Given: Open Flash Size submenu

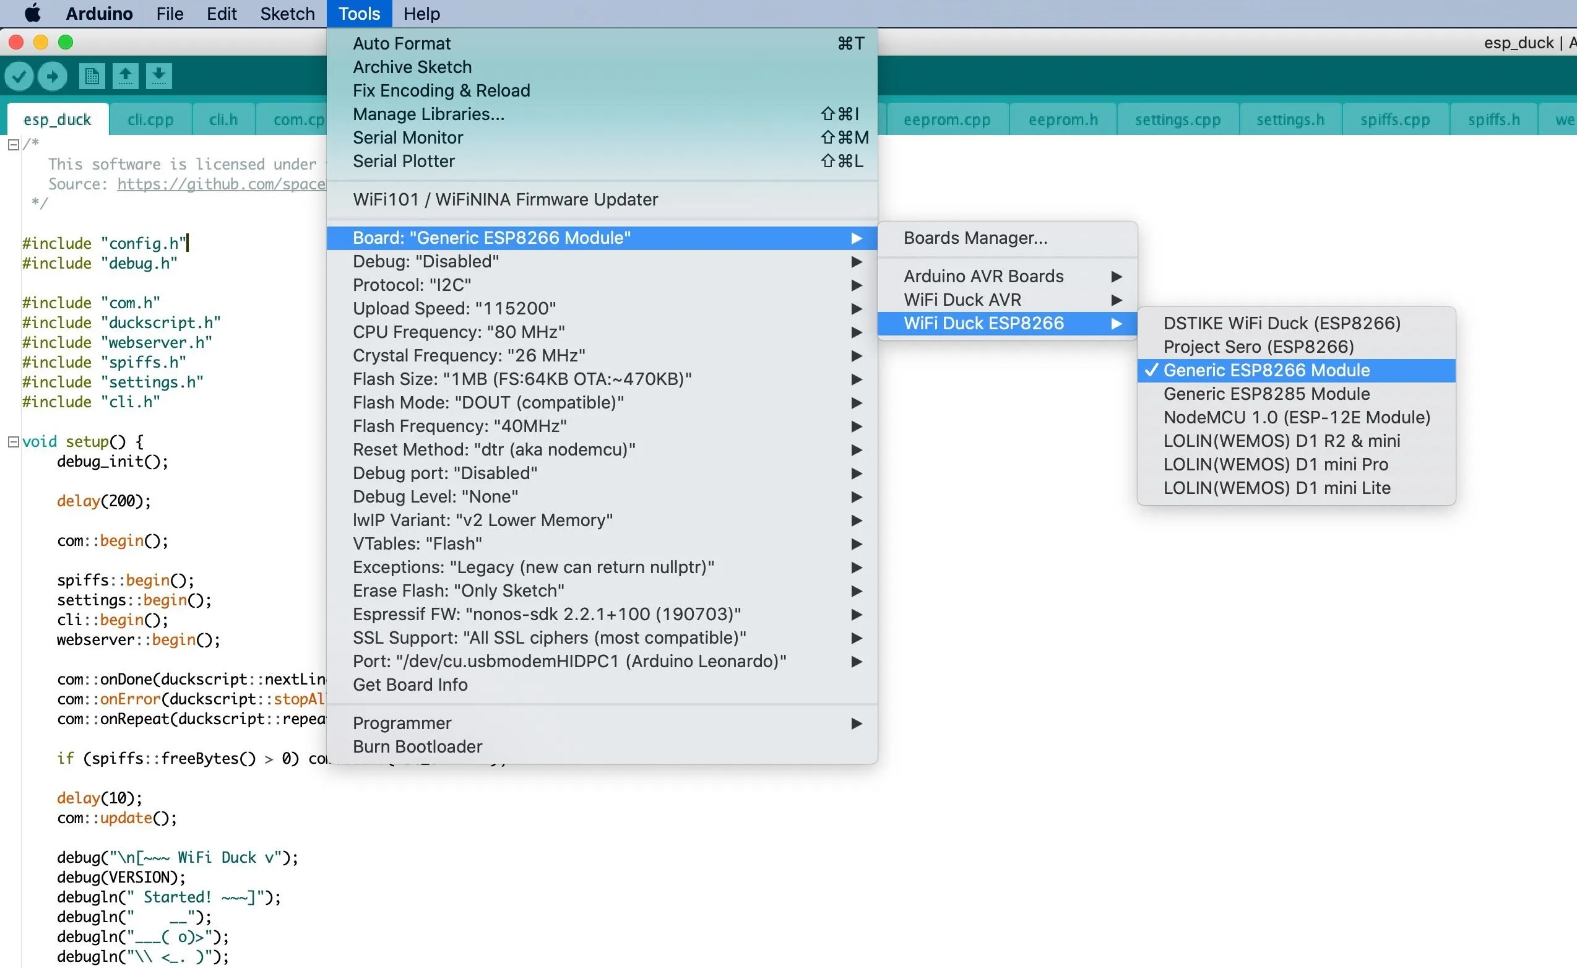Looking at the screenshot, I should coord(602,379).
